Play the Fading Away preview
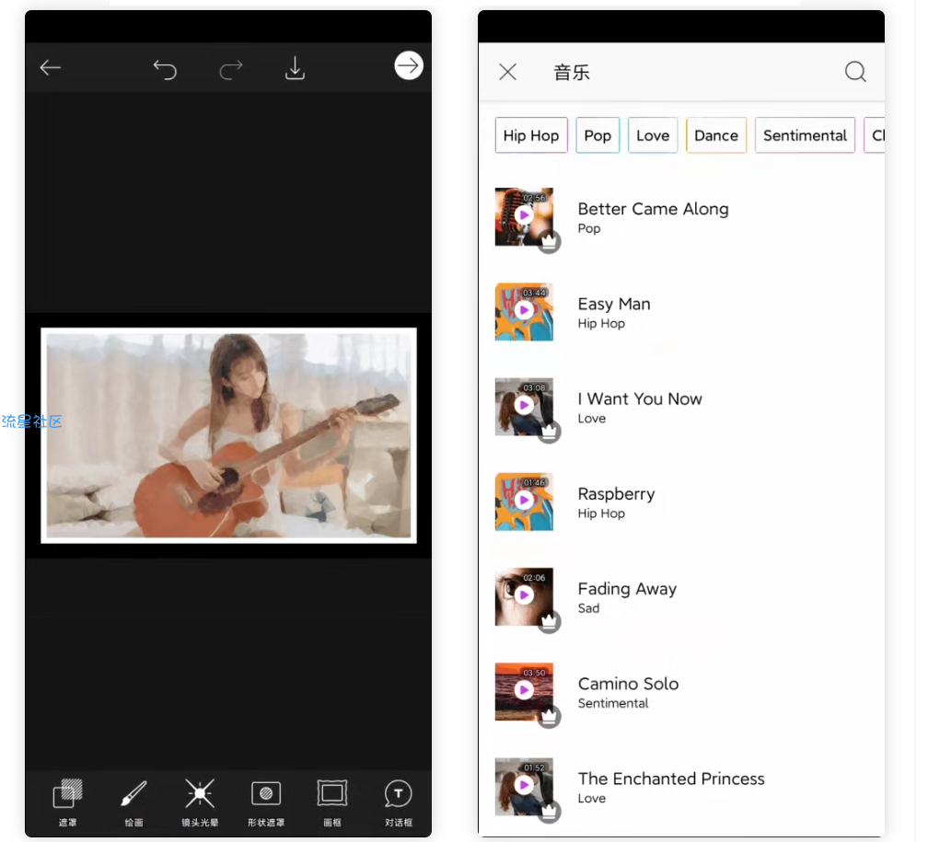Screen dimensions: 928x842 (x=524, y=595)
